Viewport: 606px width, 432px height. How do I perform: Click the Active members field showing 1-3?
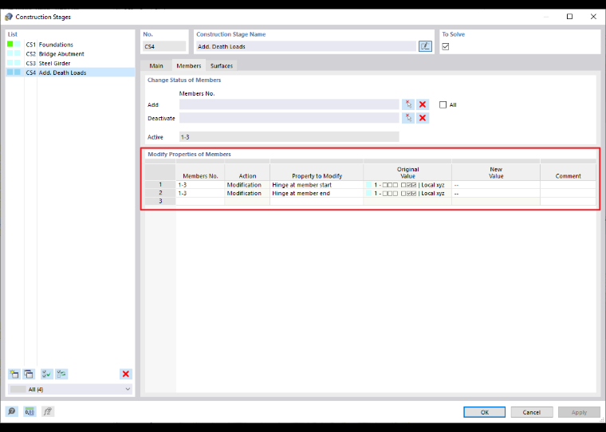click(x=289, y=137)
